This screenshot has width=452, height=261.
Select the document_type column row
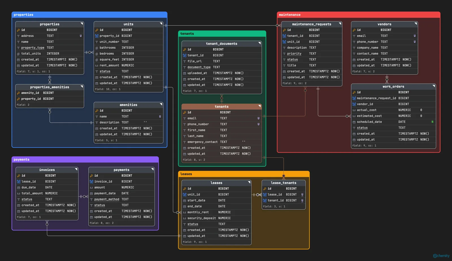pos(221,67)
